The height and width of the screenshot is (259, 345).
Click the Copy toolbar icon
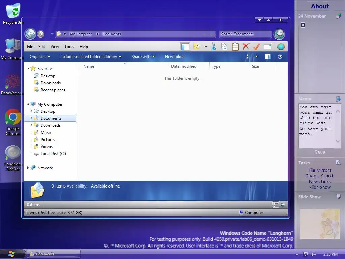[x=224, y=47]
